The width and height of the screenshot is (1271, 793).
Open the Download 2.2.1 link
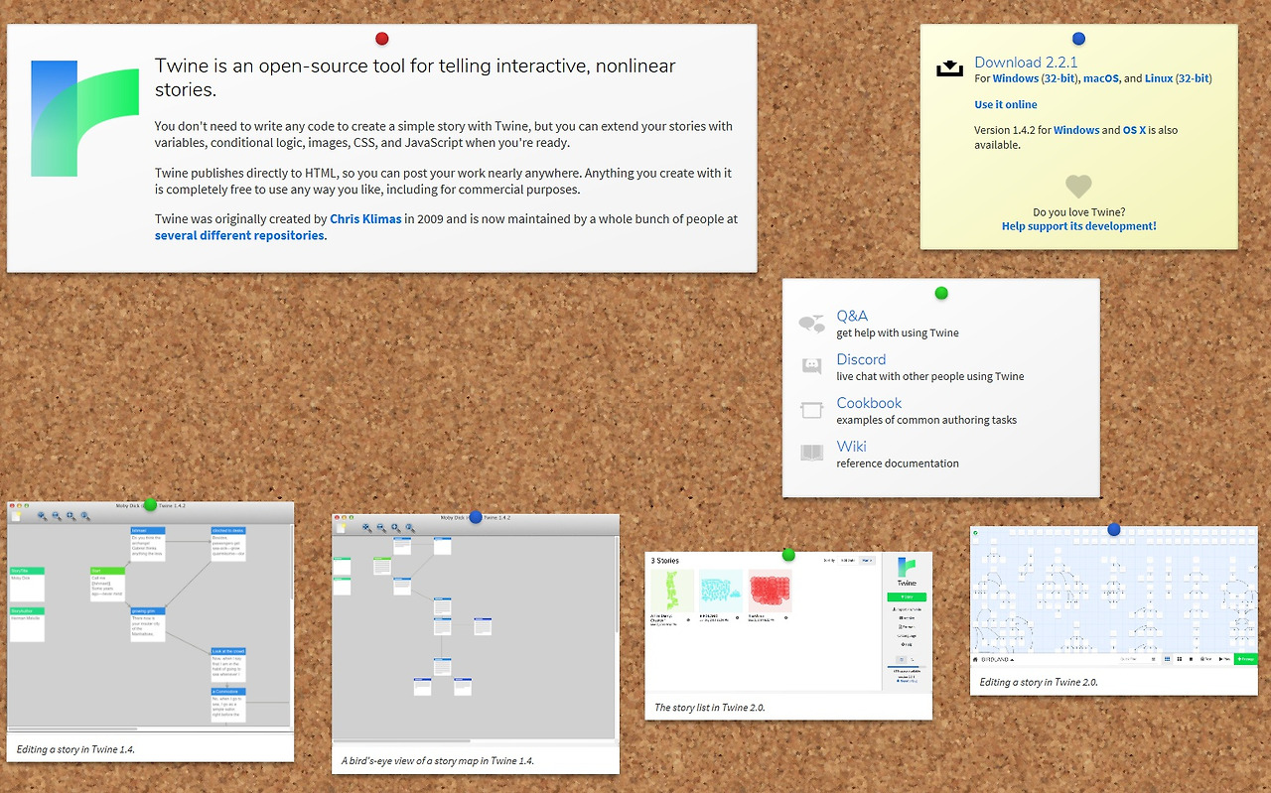(1026, 63)
